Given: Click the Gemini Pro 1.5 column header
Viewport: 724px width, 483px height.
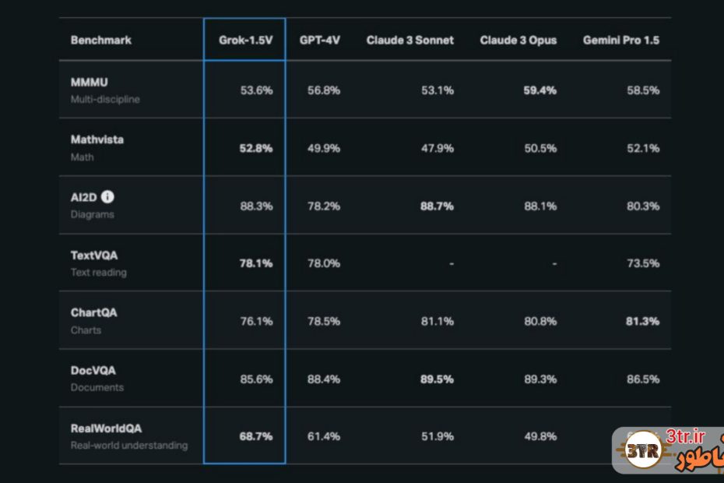Looking at the screenshot, I should (620, 40).
